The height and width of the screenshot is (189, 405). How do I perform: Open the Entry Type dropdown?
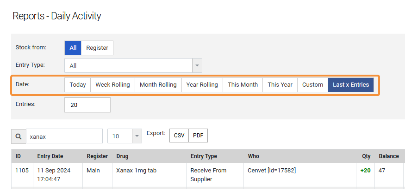[x=128, y=65]
